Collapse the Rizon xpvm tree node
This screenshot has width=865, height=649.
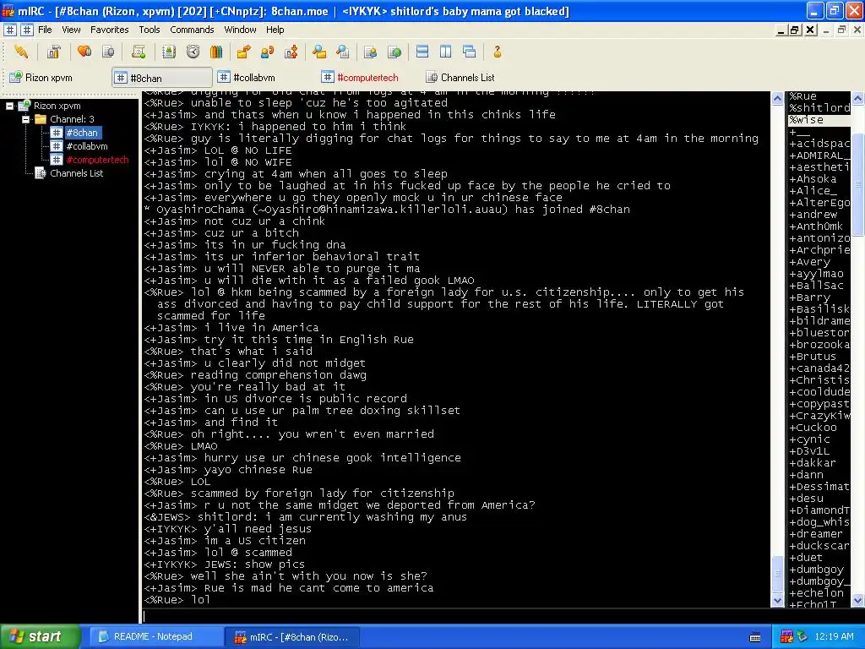(10, 106)
